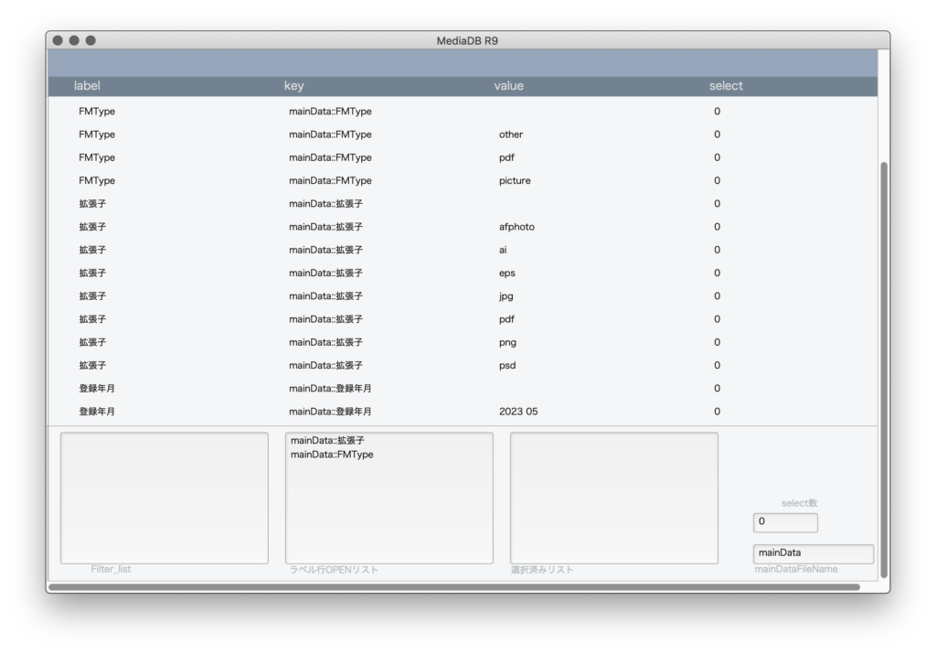Sort by the value column header
This screenshot has height=654, width=936.
pyautogui.click(x=509, y=85)
